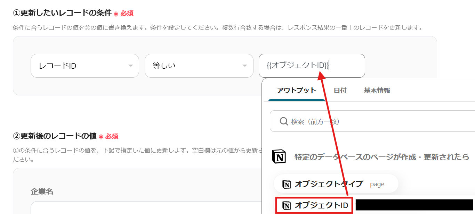
Task: Switch to the 日付 tab
Action: pos(340,91)
